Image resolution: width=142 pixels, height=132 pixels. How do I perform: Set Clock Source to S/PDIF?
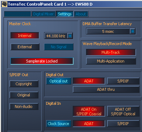pos(123,124)
